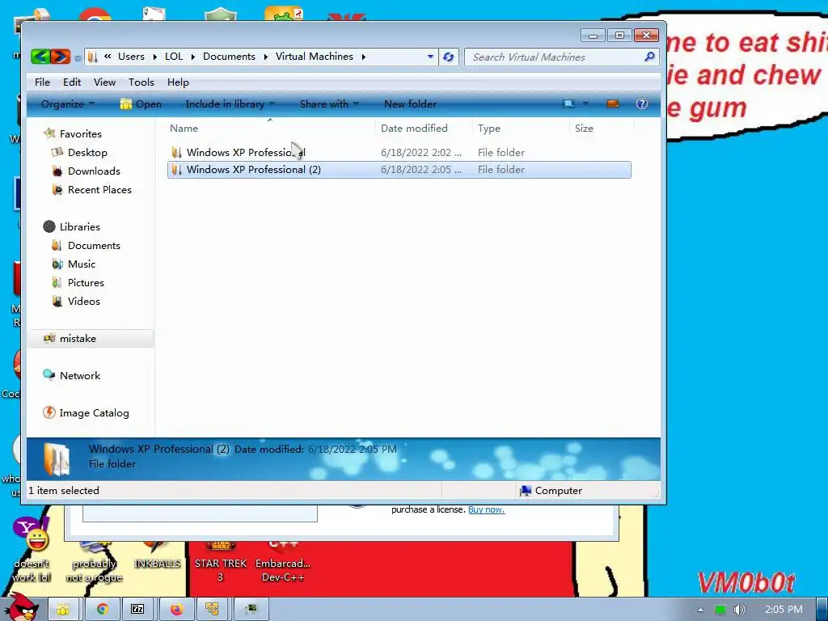The width and height of the screenshot is (828, 621).
Task: Sort by Date modified column header
Action: pos(424,129)
